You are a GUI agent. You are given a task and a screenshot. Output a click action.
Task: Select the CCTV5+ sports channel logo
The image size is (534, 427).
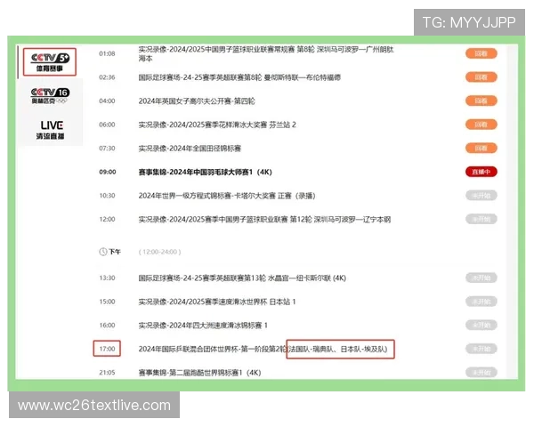(x=50, y=61)
